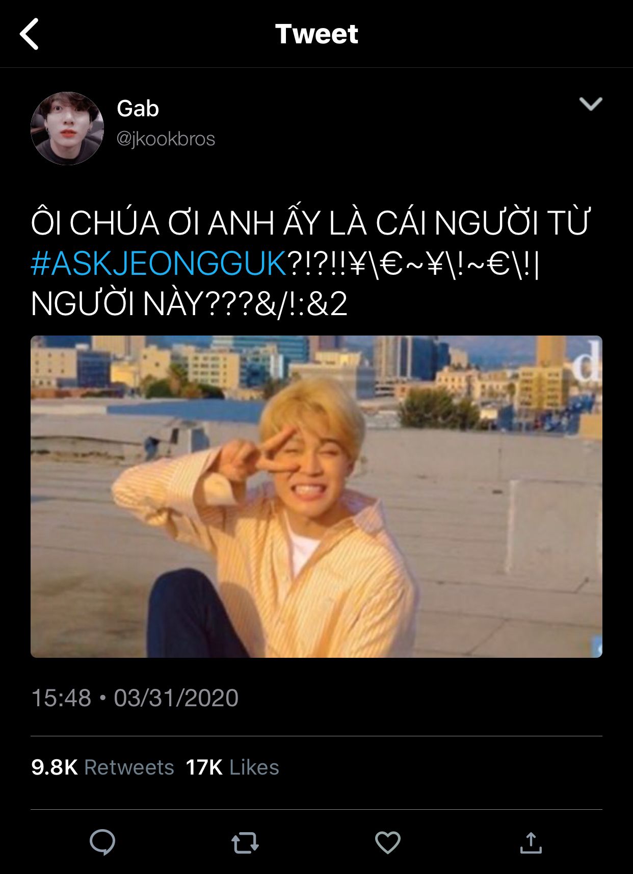Click the Retweets label text
The width and height of the screenshot is (633, 874).
tap(129, 767)
